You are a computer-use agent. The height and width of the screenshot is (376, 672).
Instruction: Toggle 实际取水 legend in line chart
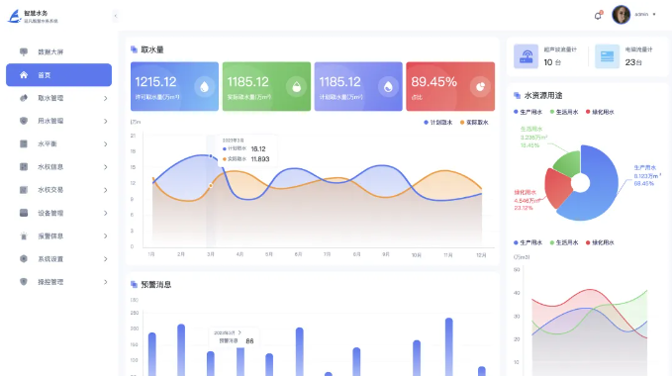(474, 123)
